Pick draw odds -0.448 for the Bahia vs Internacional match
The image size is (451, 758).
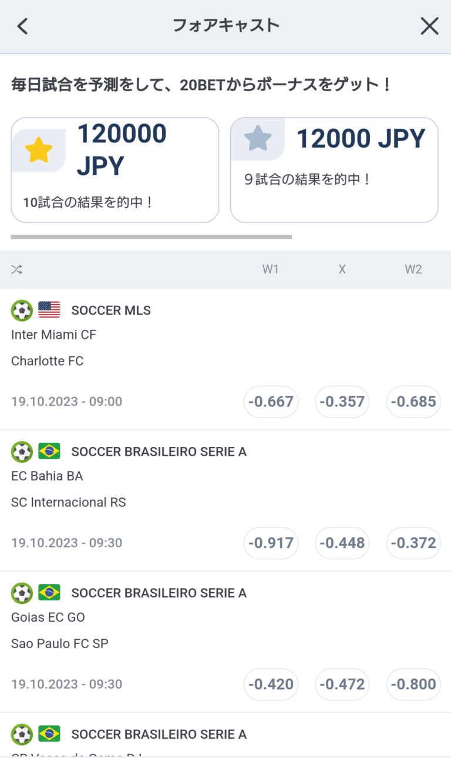[342, 543]
